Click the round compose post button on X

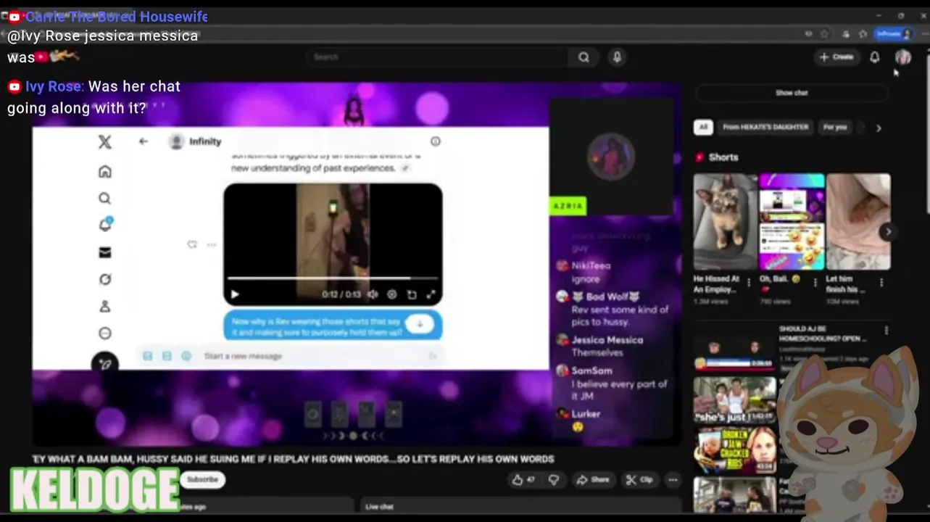pos(105,363)
